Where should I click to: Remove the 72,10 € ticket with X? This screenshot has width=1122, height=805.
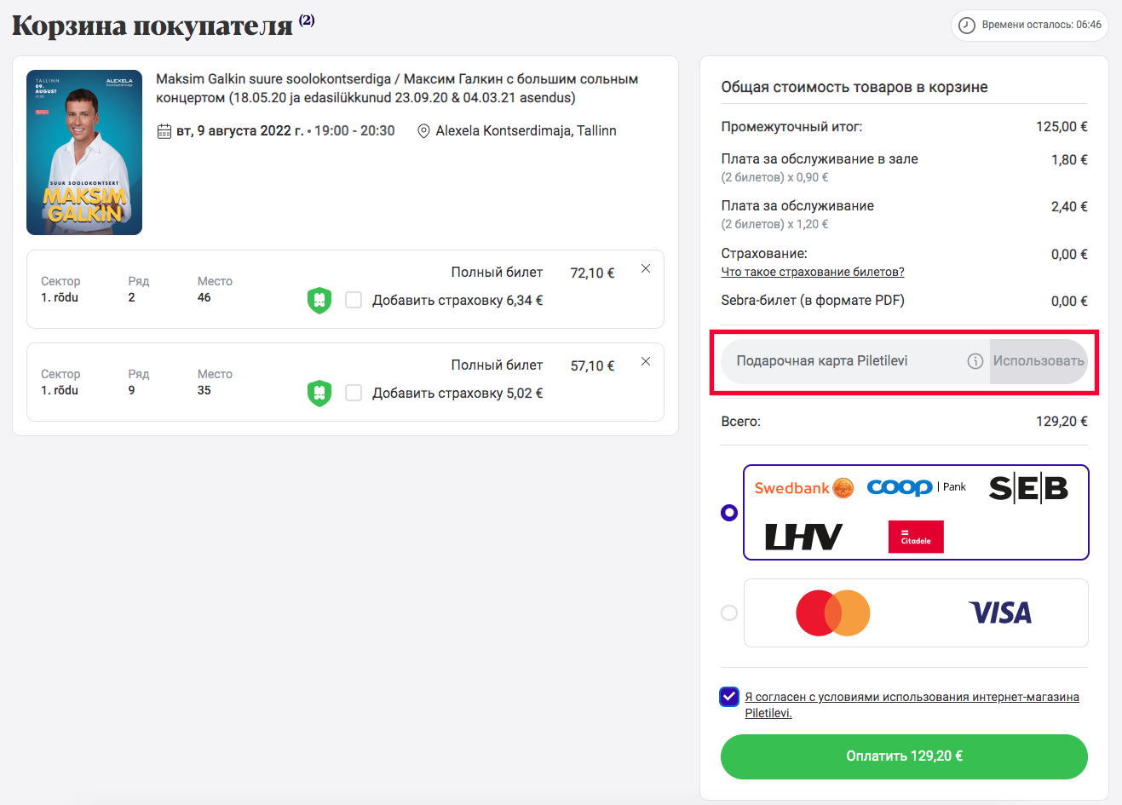(x=646, y=268)
